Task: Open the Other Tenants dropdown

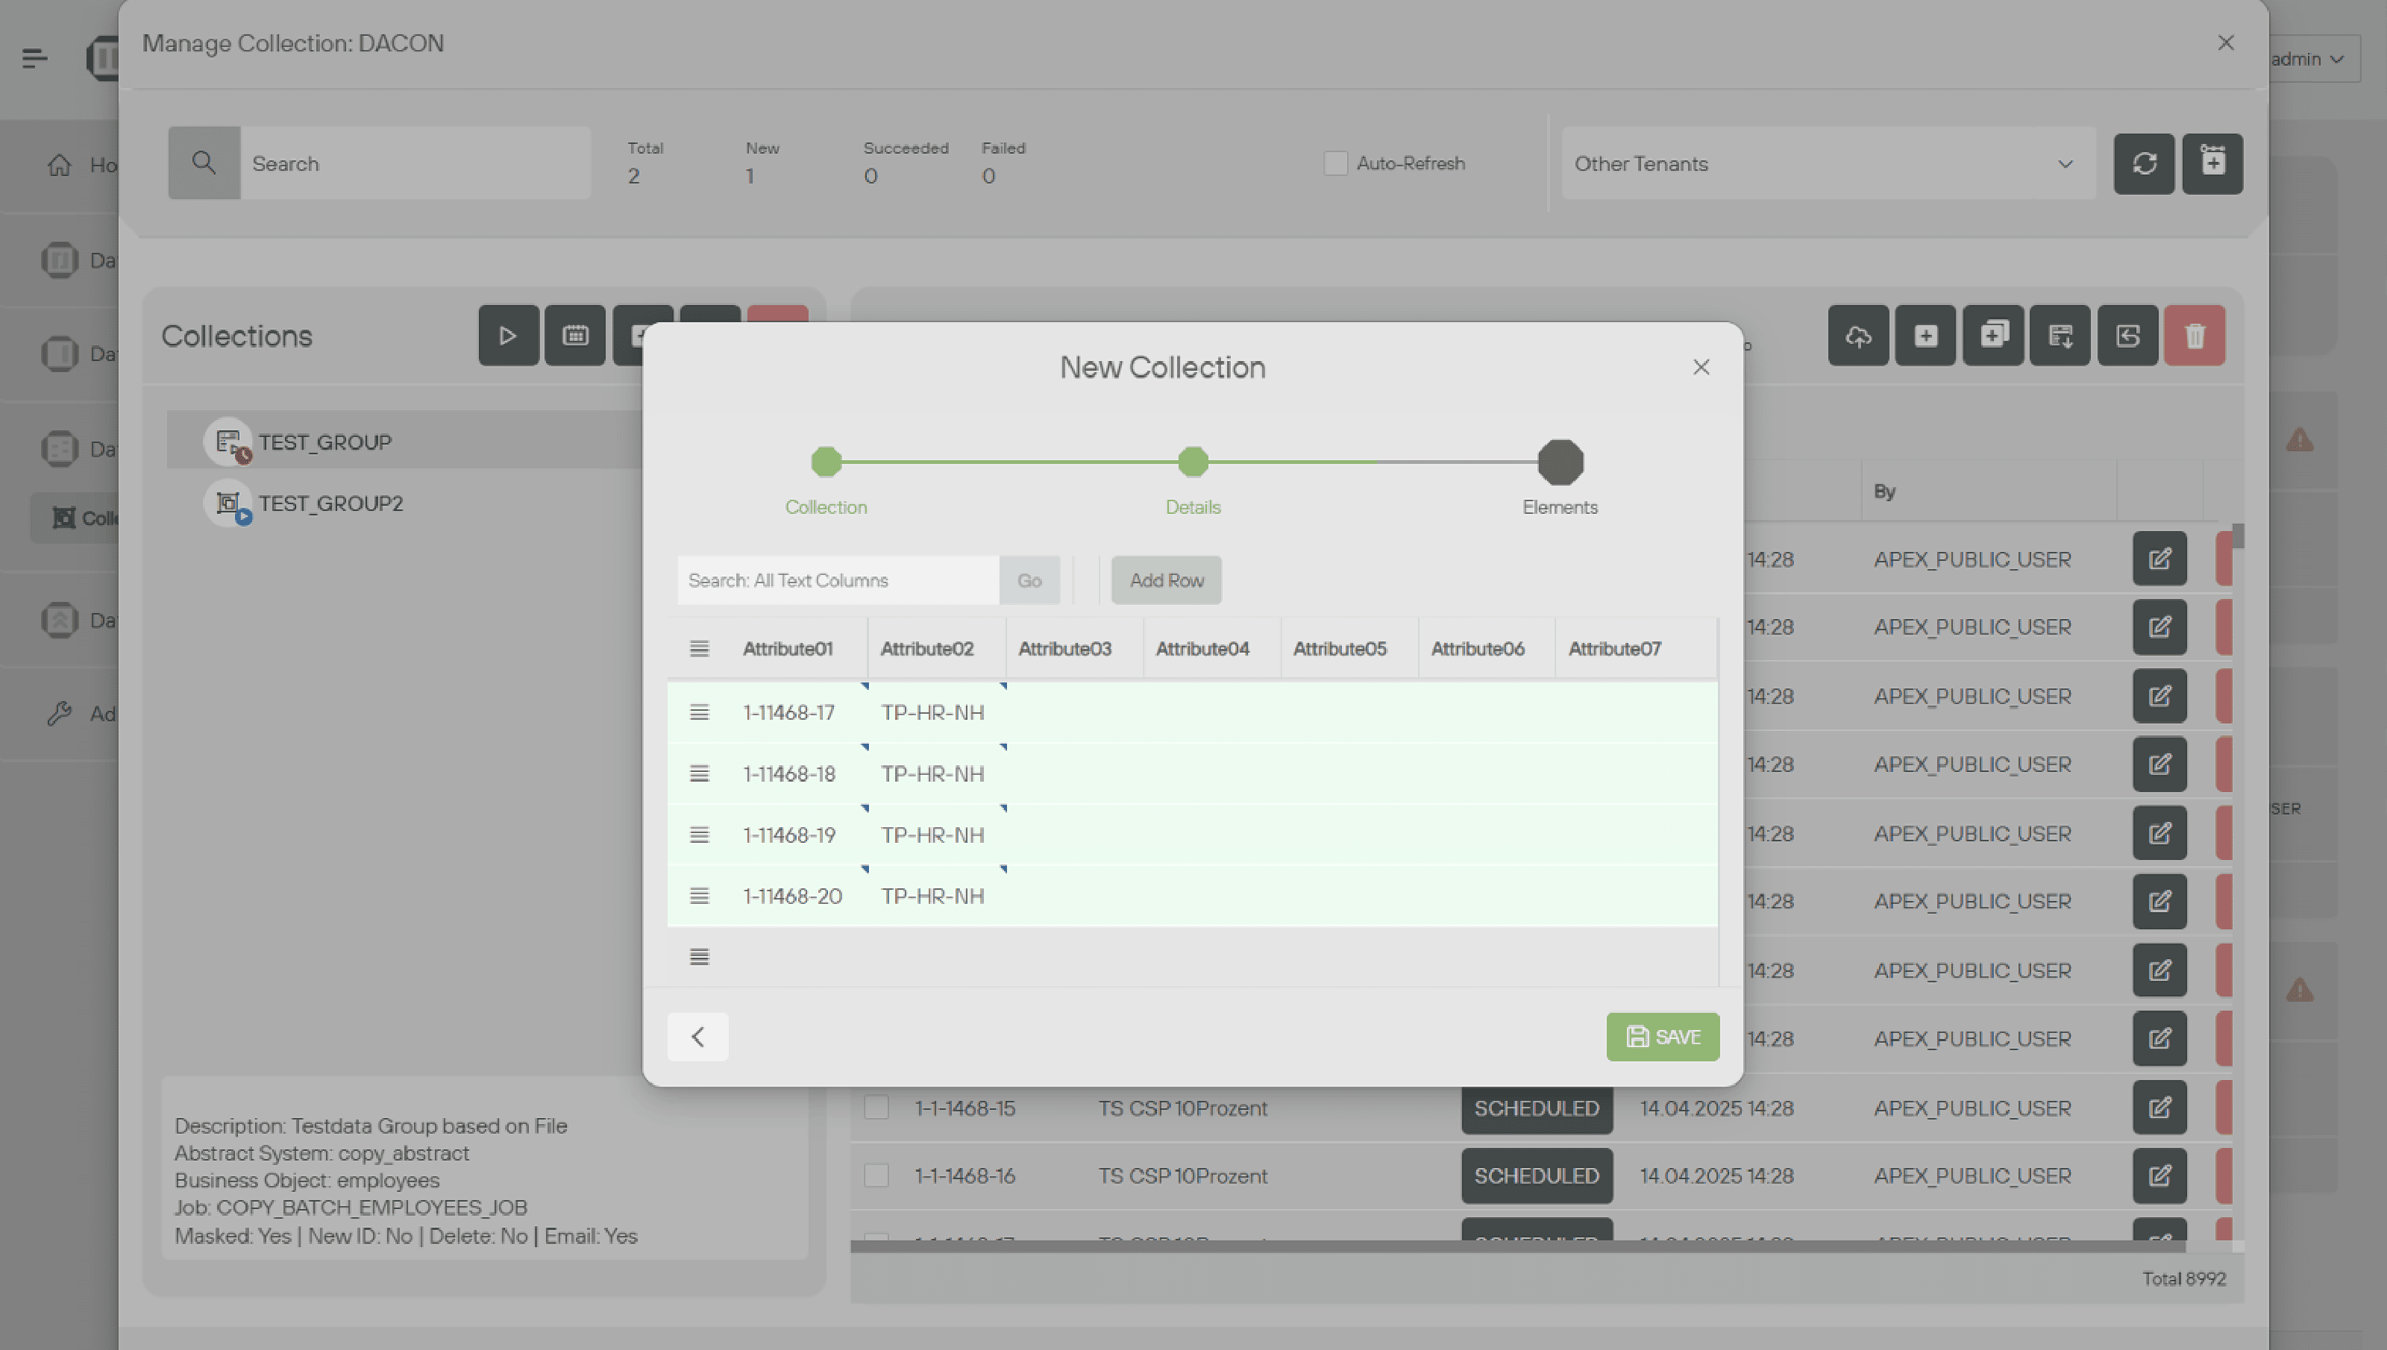Action: click(x=1827, y=163)
